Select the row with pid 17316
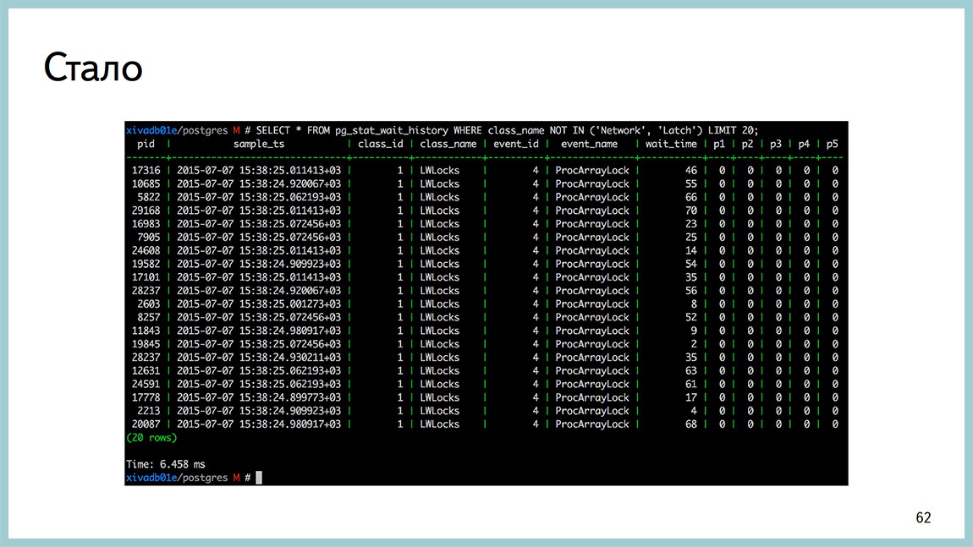The width and height of the screenshot is (973, 547). (486, 171)
